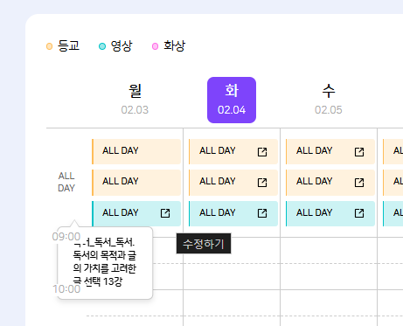The width and height of the screenshot is (403, 326).
Task: Open external link icon on Monday's teal ALL DAY event
Action: point(165,213)
